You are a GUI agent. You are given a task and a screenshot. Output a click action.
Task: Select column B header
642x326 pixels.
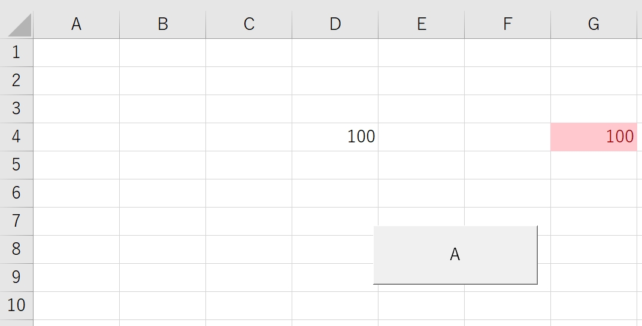[x=162, y=25]
